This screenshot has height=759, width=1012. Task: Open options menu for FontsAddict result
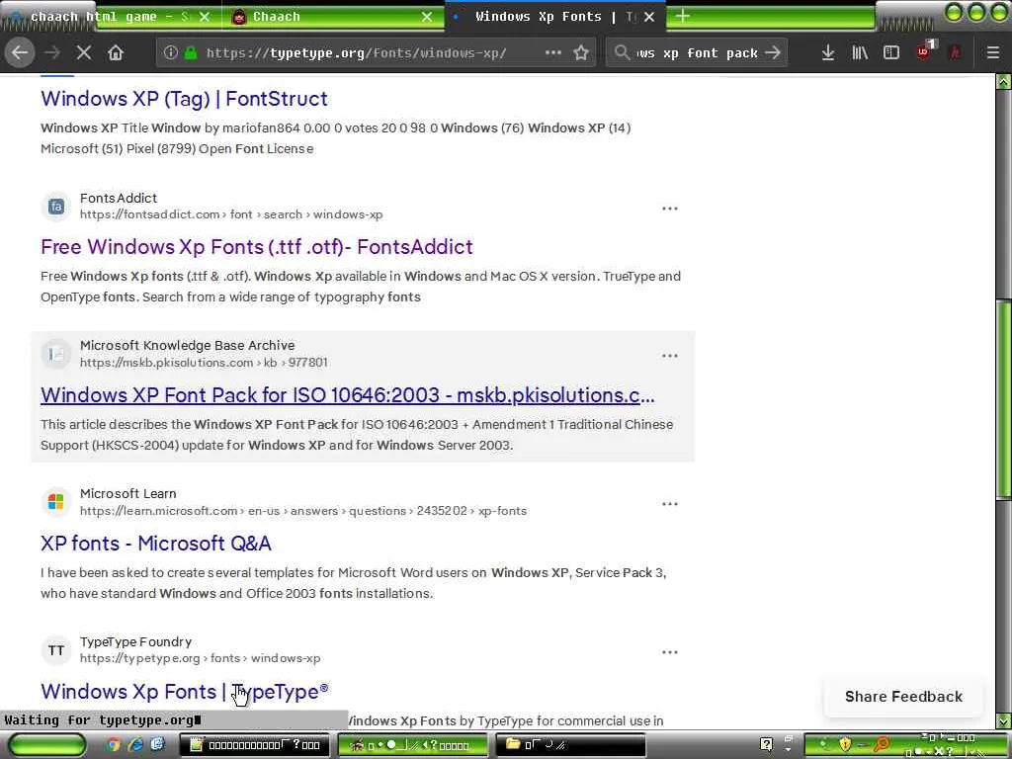click(670, 209)
